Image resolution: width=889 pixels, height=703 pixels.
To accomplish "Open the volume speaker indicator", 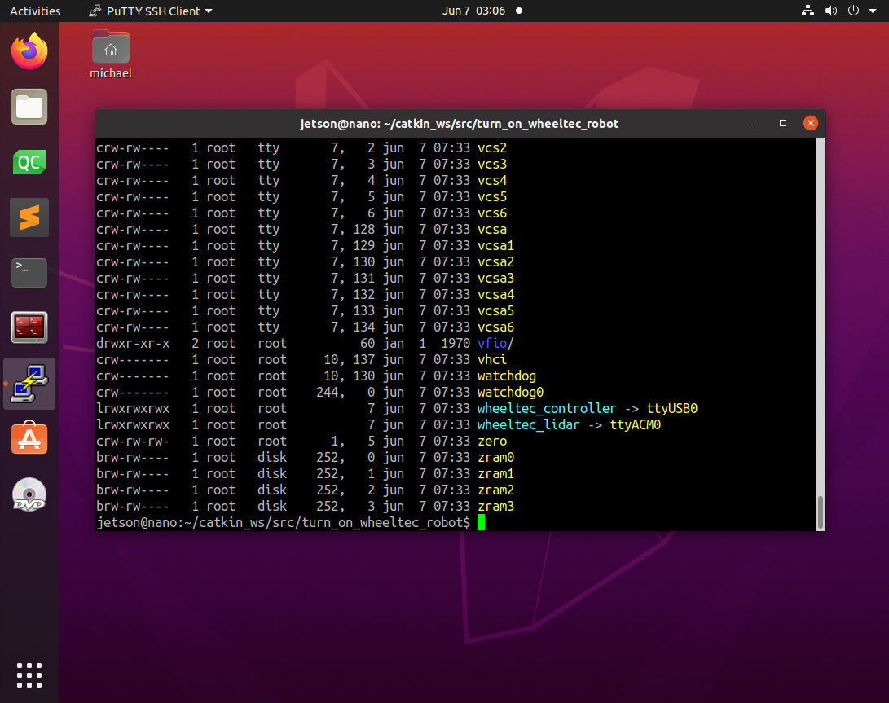I will click(x=830, y=11).
